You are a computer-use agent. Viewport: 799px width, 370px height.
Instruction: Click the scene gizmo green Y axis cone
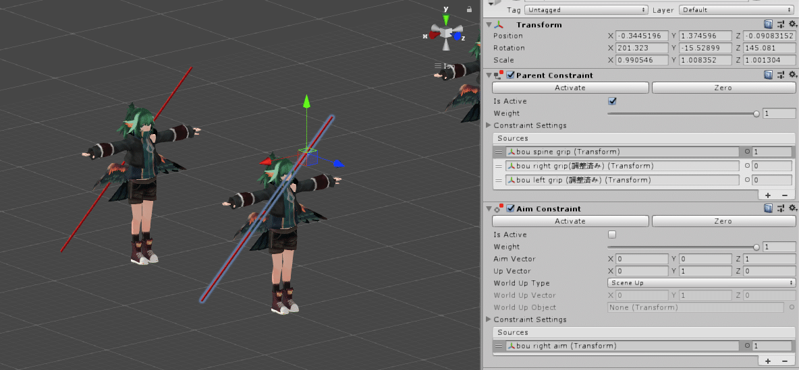click(446, 20)
